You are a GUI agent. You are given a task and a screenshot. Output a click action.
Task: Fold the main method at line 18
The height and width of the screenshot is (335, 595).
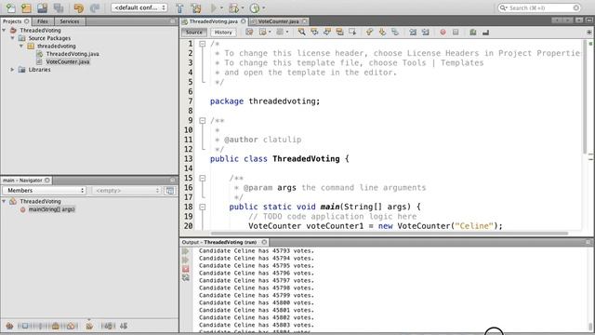(x=203, y=207)
